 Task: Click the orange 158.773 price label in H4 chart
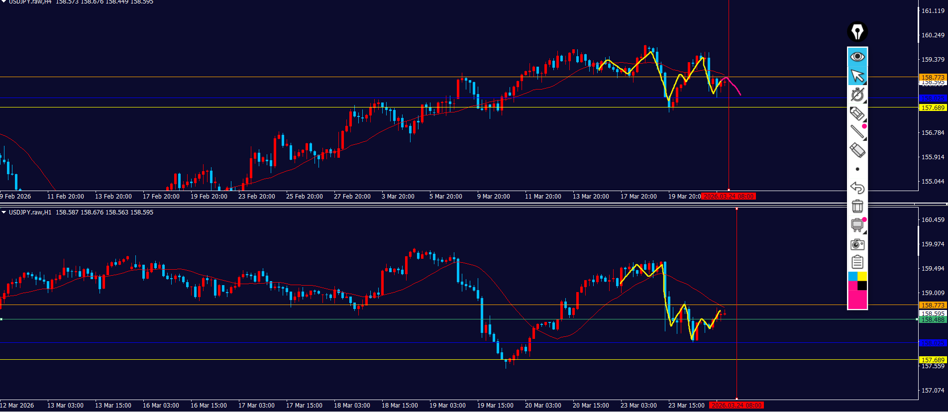tap(932, 77)
